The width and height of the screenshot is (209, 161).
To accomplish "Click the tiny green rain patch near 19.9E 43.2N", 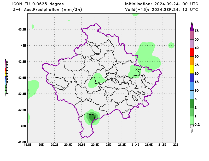I will (x=33, y=27).
